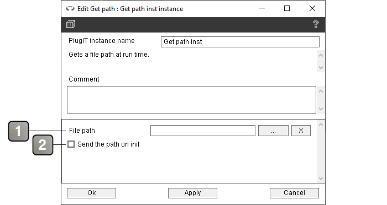This screenshot has height=205, width=387.
Task: Close the Edit Get path dialog
Action: coord(312,8)
